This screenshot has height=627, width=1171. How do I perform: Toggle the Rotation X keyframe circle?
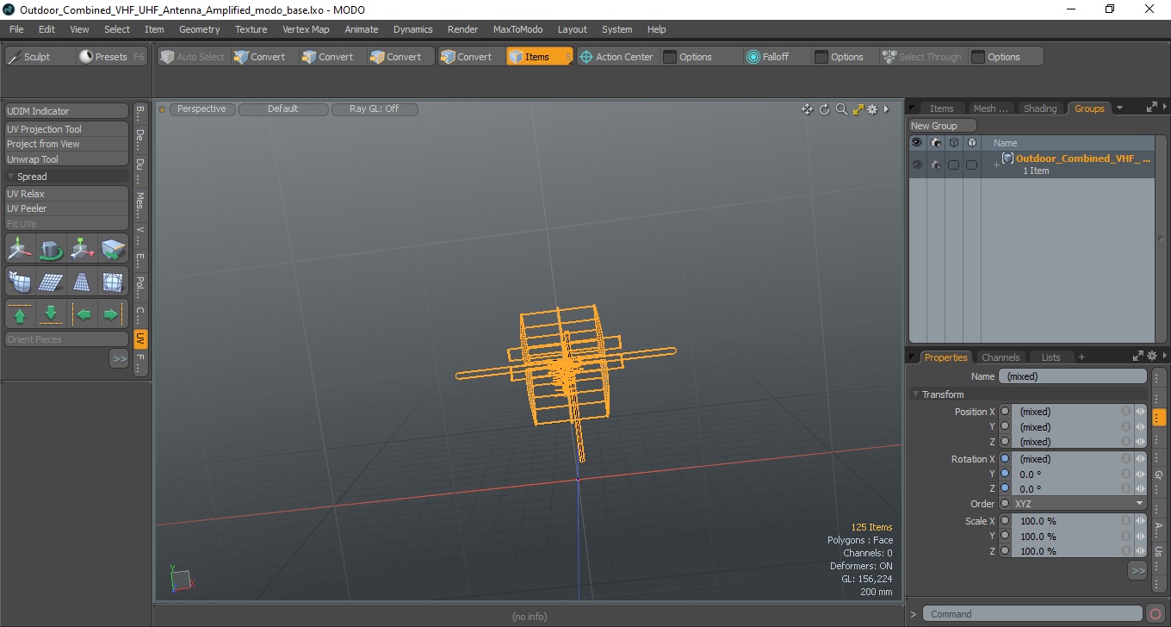(x=1004, y=459)
